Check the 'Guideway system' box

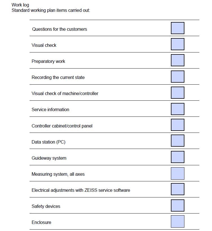tap(177, 157)
